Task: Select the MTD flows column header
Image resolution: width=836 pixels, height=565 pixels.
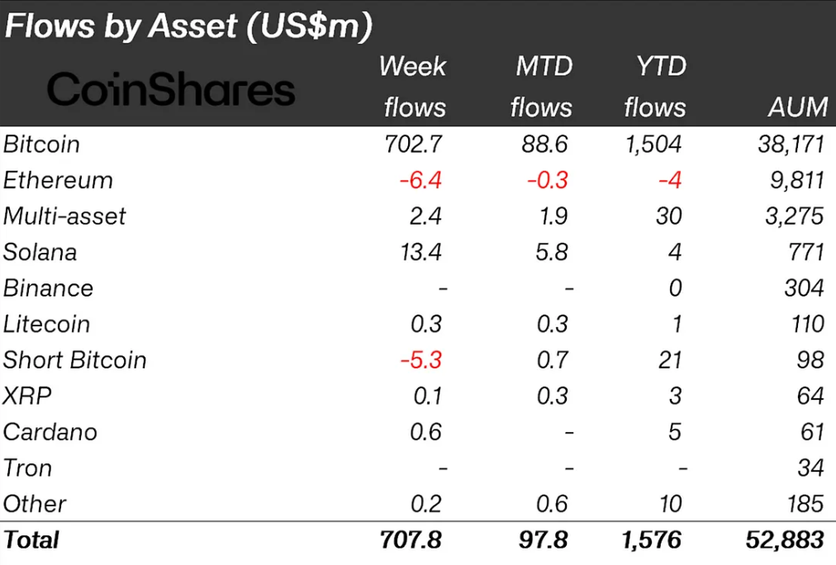Action: [541, 87]
